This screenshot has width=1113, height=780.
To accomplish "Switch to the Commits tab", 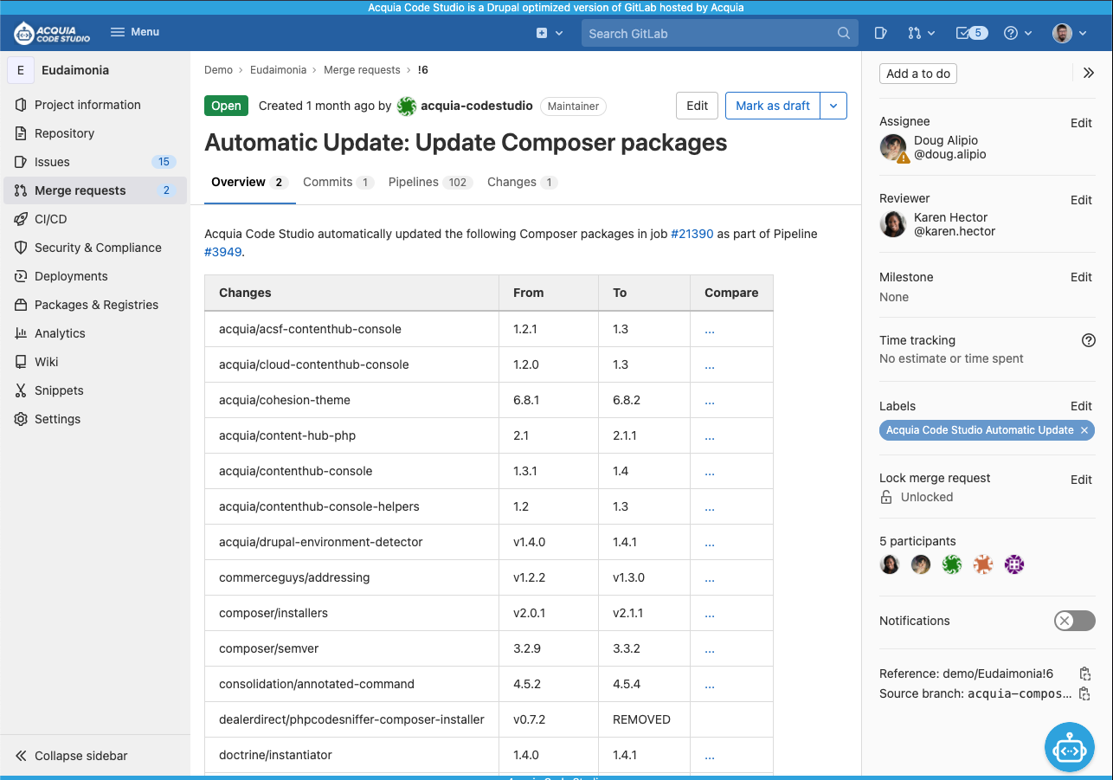I will point(338,183).
